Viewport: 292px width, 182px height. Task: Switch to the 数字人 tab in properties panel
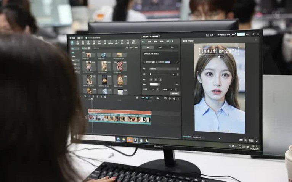click(170, 41)
